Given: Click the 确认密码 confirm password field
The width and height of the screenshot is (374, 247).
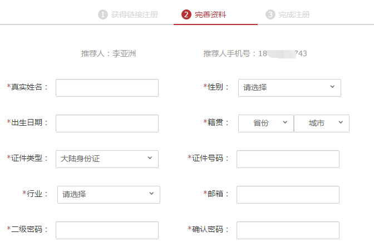Looking at the screenshot, I should [x=288, y=230].
